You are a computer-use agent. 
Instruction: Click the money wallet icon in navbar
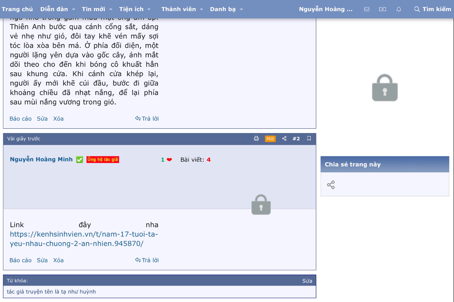(382, 9)
